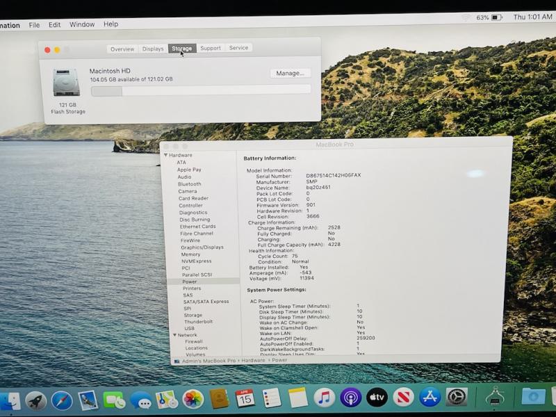Open Messages from the Dock
The image size is (556, 417).
(140, 400)
